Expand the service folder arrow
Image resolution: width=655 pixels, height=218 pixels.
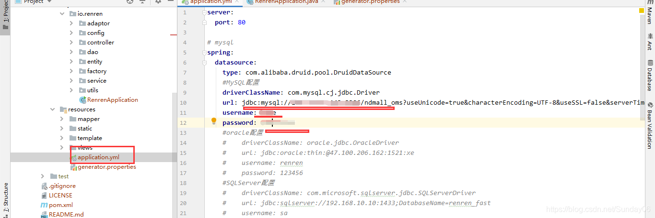point(71,81)
